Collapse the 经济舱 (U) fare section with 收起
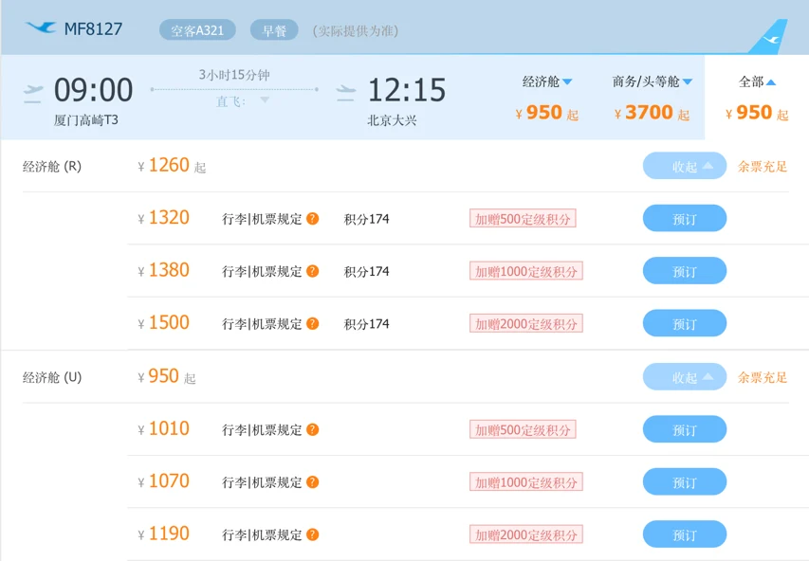Screen dimensions: 809x561 pos(684,377)
